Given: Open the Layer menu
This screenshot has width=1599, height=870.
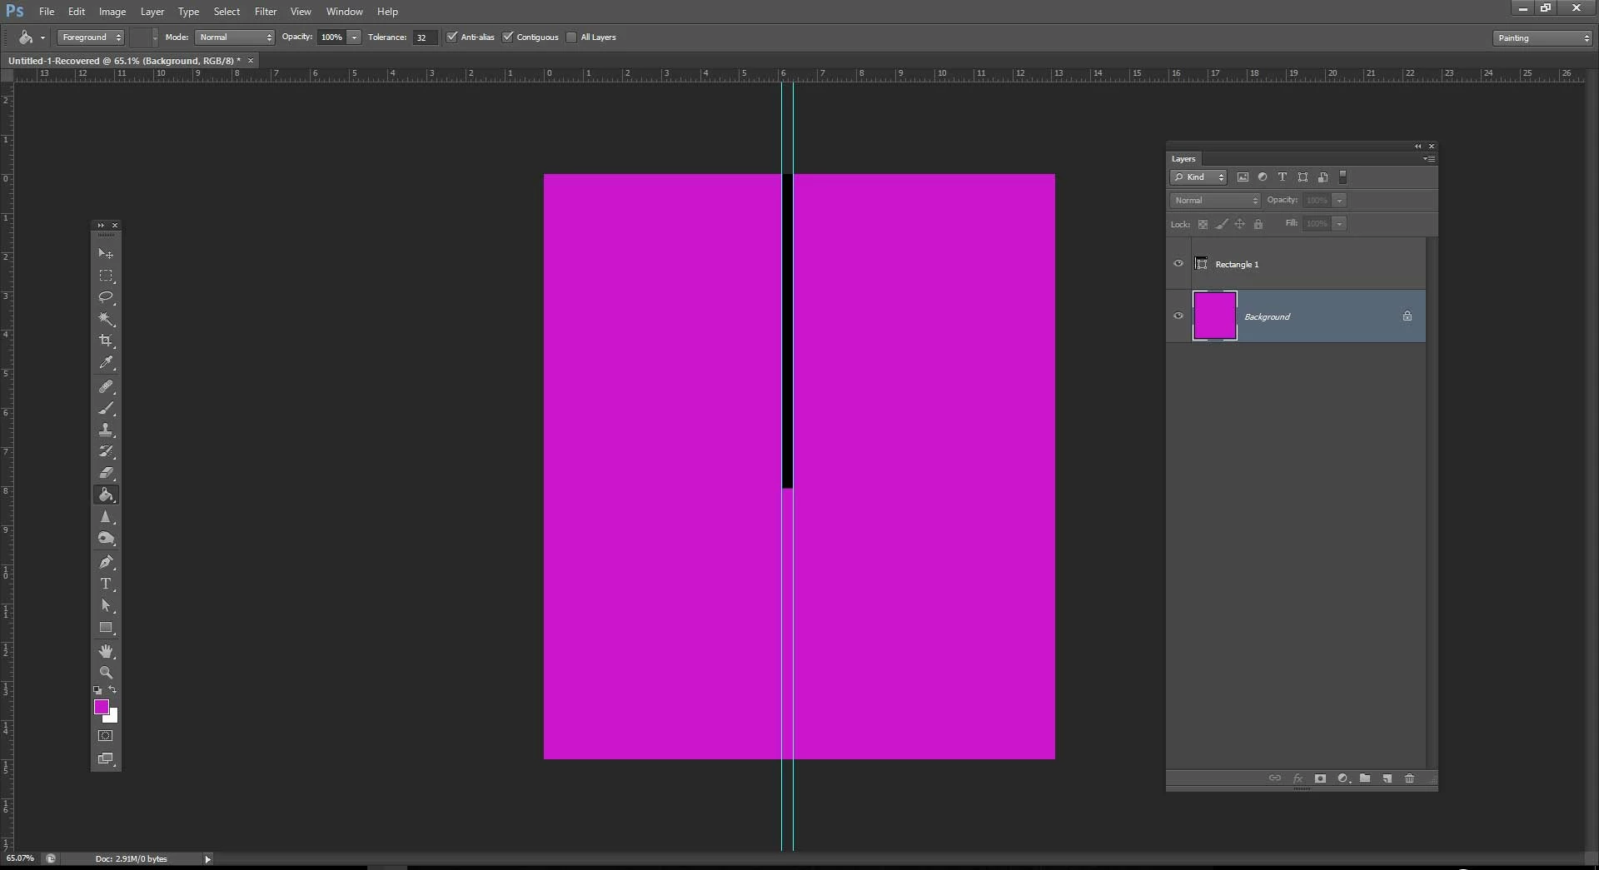Looking at the screenshot, I should click(152, 12).
